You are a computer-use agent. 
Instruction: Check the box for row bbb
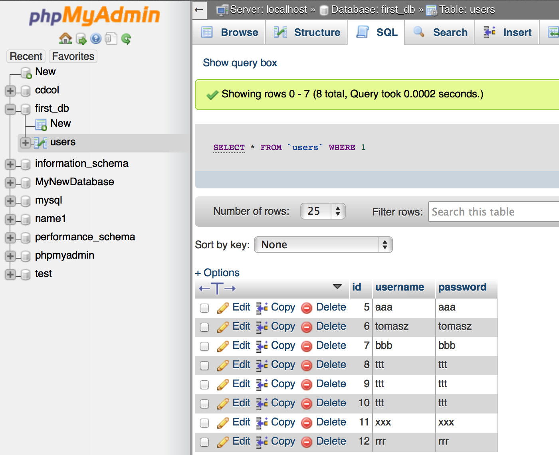click(204, 346)
